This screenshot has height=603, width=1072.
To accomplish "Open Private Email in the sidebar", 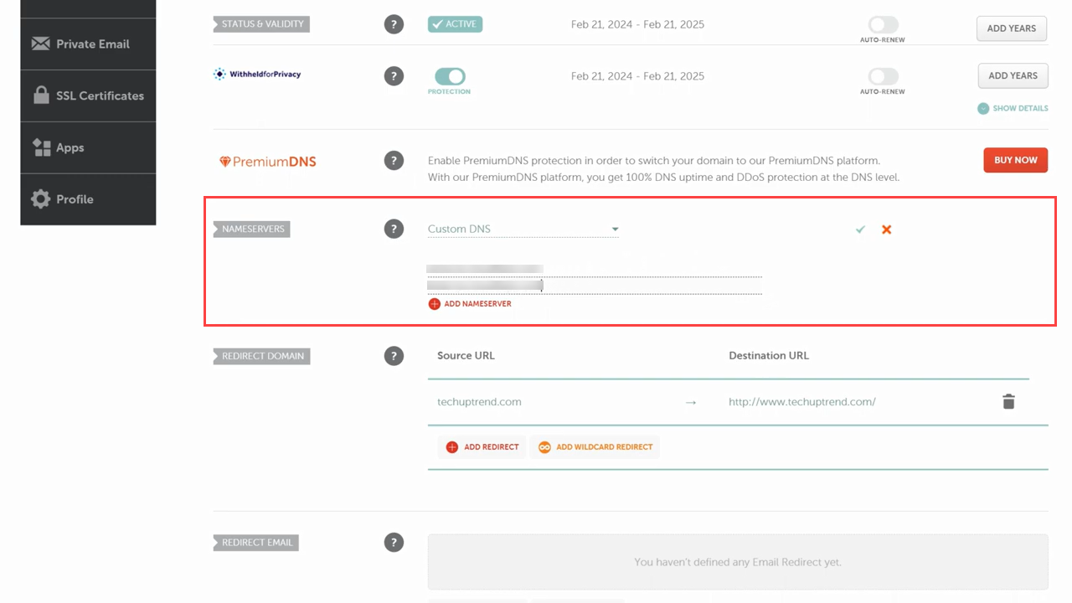I will (x=88, y=44).
